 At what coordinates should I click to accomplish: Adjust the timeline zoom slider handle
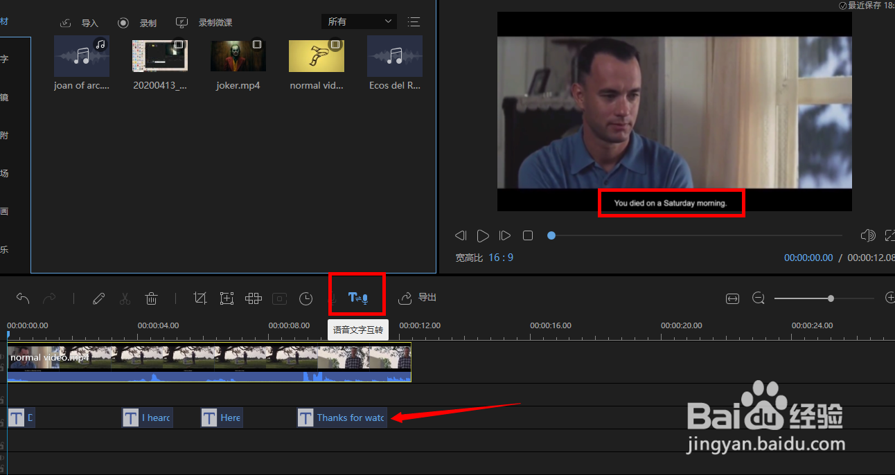[x=831, y=298]
